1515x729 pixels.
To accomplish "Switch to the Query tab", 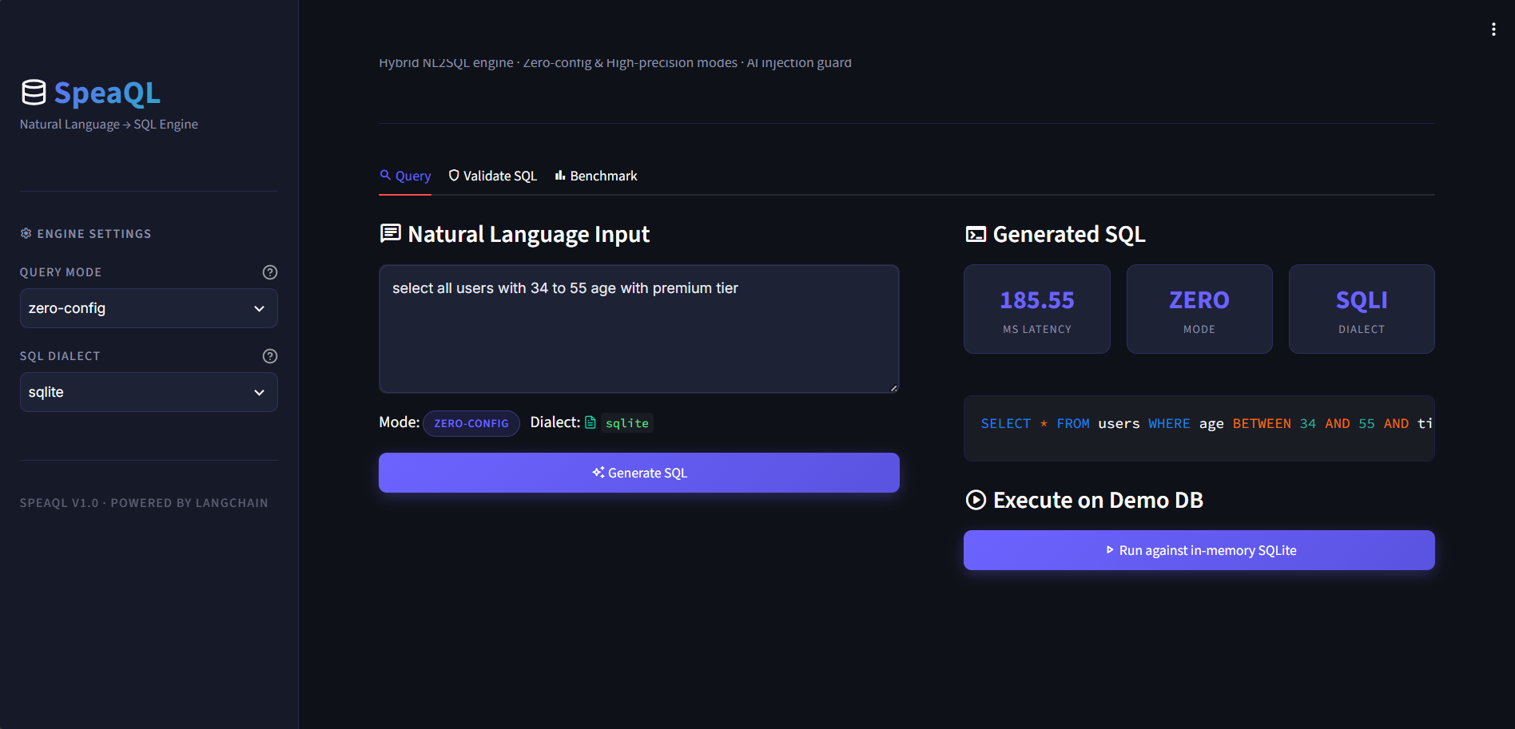I will coord(405,176).
